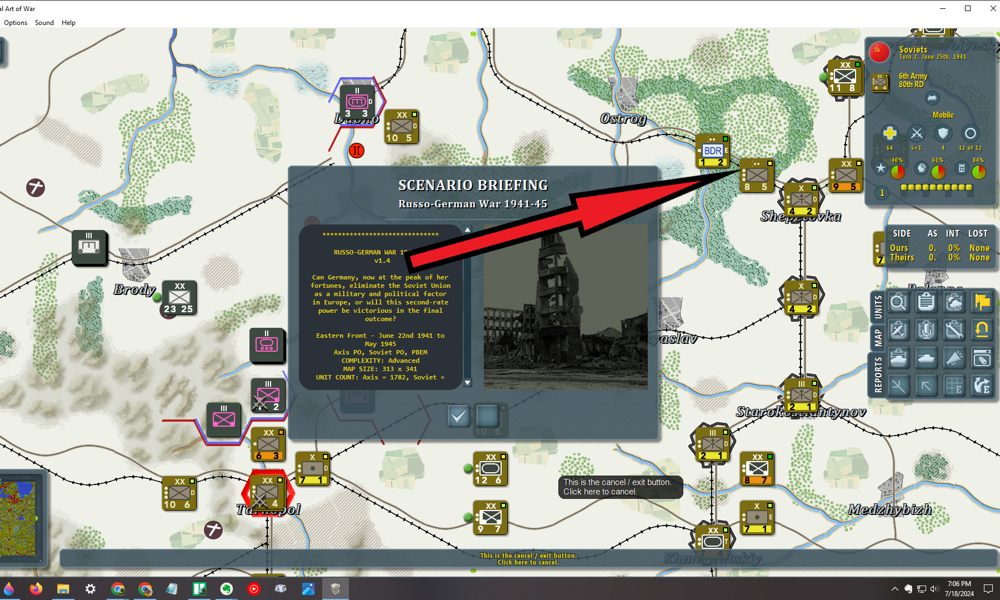The height and width of the screenshot is (600, 1000).
Task: Click the yellow squares strength bar
Action: point(936,187)
